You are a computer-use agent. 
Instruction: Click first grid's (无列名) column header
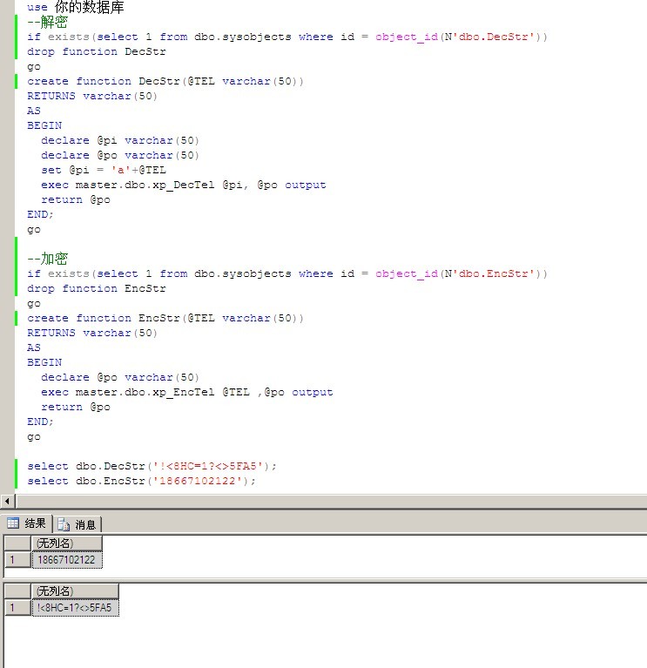(67, 543)
